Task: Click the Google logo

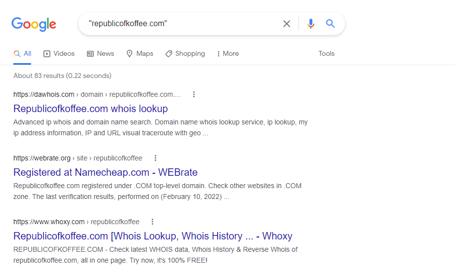Action: coord(34,24)
